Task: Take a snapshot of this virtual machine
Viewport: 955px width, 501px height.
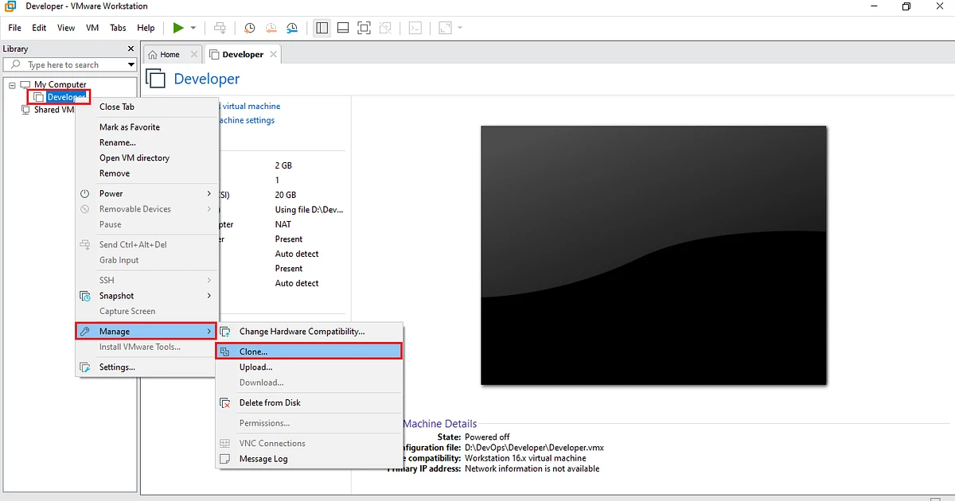Action: pyautogui.click(x=249, y=28)
